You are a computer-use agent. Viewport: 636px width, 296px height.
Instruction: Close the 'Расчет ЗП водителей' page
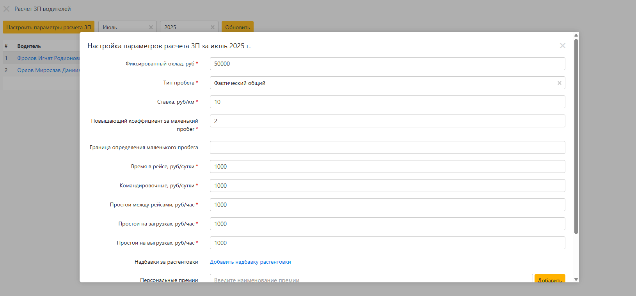click(x=7, y=9)
